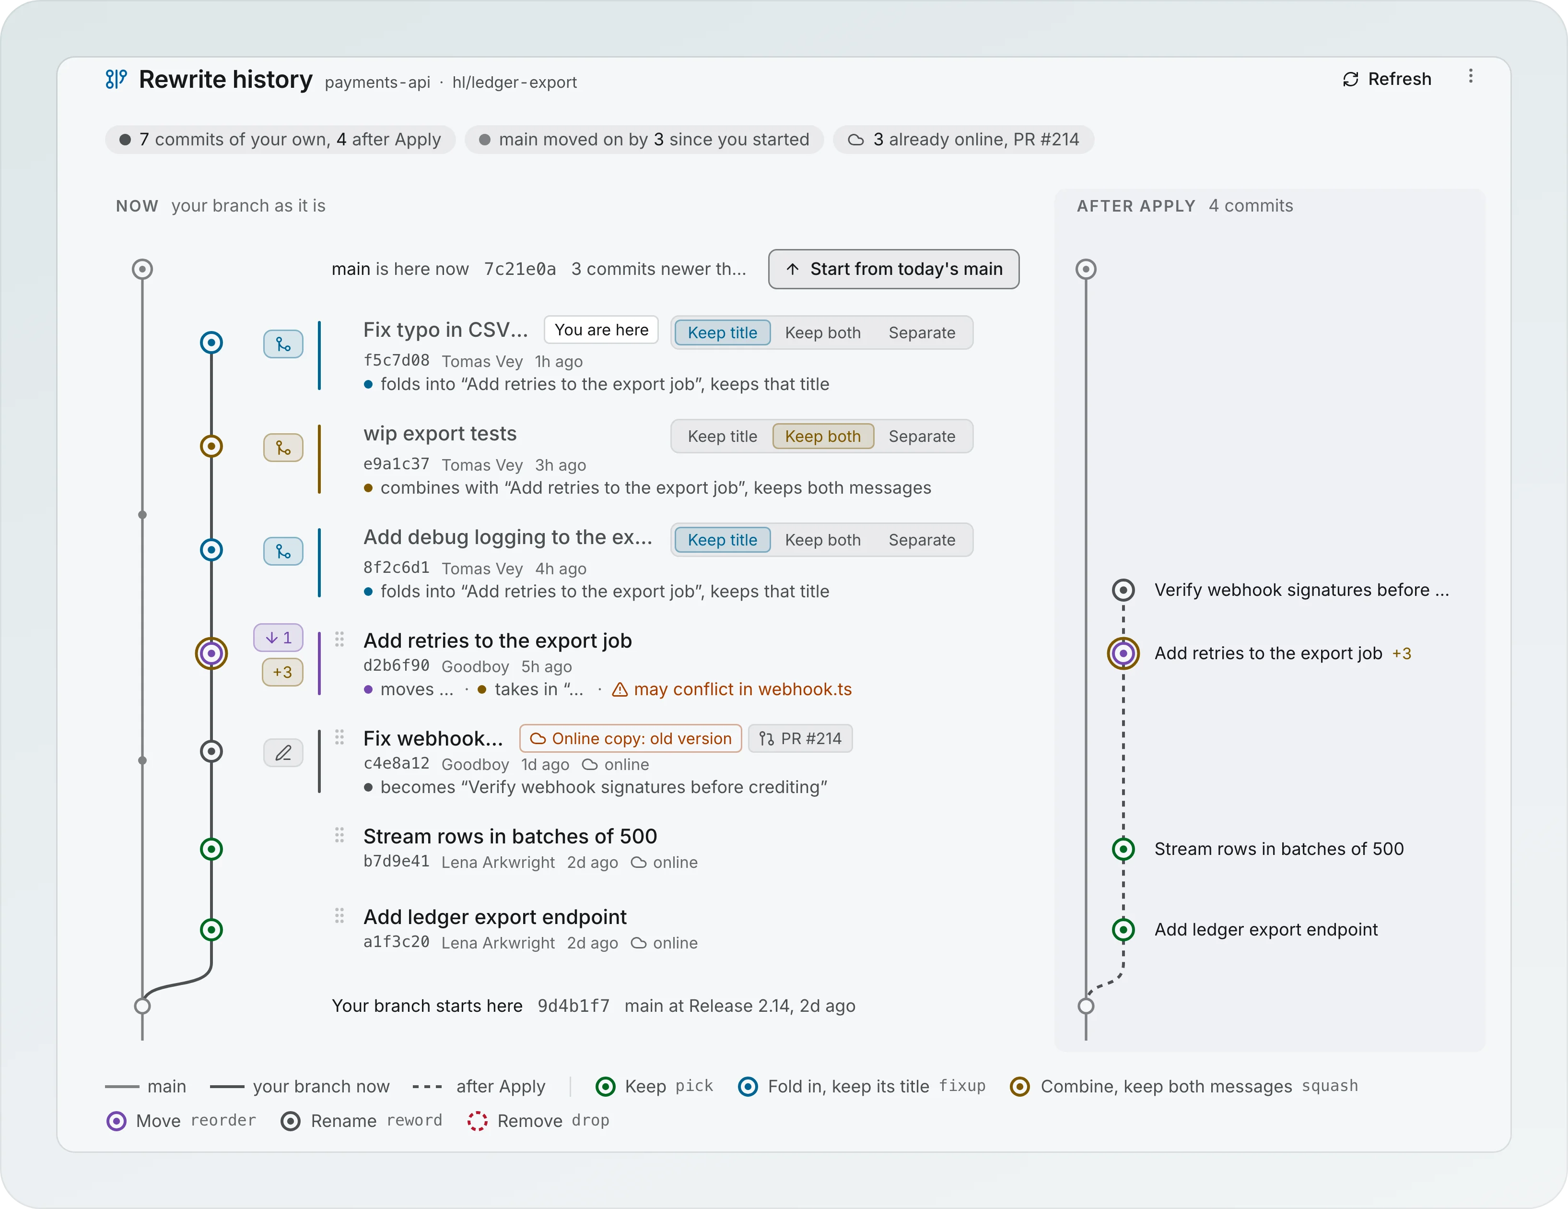This screenshot has height=1209, width=1568.
Task: Click the +3 badge beside Add retries commit
Action: point(282,672)
